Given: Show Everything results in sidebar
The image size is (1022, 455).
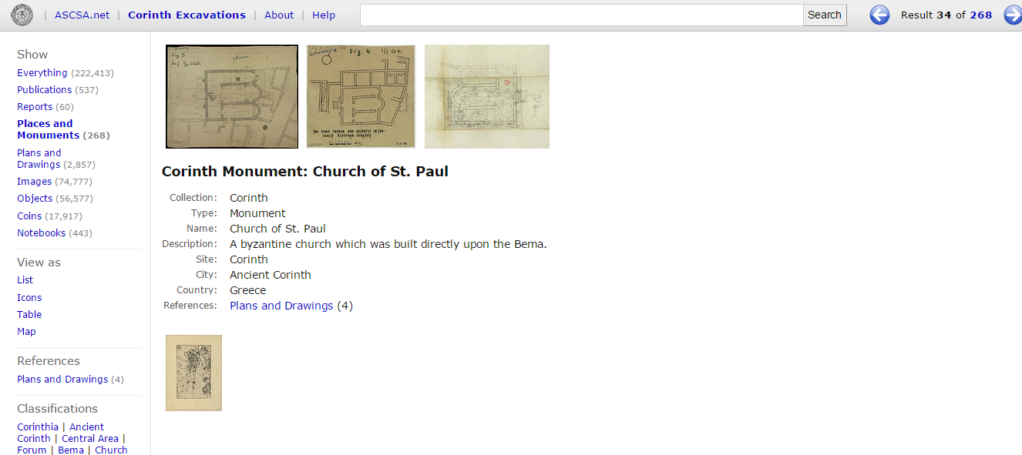Looking at the screenshot, I should [x=42, y=73].
